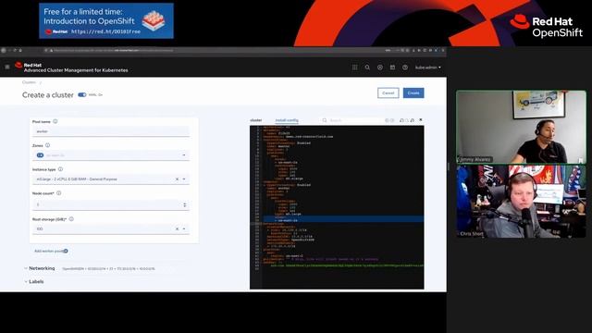Click Add worker pool
This screenshot has height=333, width=592.
coord(51,251)
